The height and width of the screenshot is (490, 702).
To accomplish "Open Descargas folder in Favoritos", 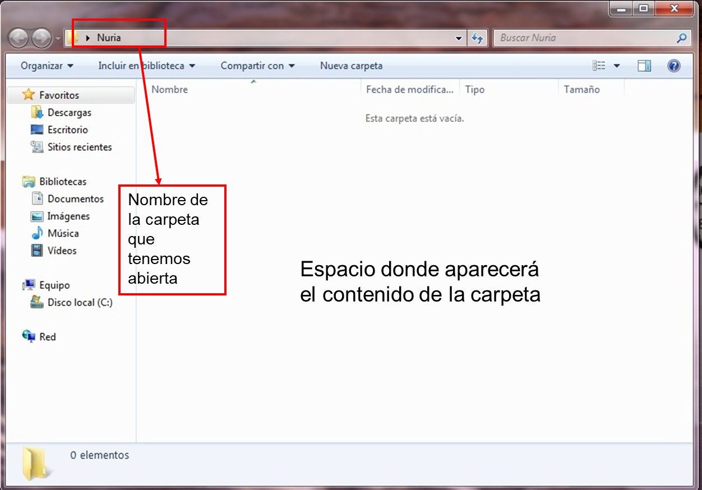I will click(69, 113).
